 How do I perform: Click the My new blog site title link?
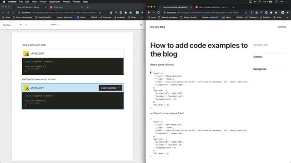[158, 27]
